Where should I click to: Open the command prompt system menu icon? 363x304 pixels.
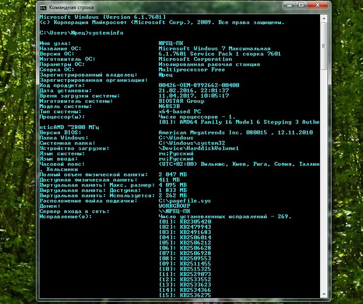click(43, 8)
